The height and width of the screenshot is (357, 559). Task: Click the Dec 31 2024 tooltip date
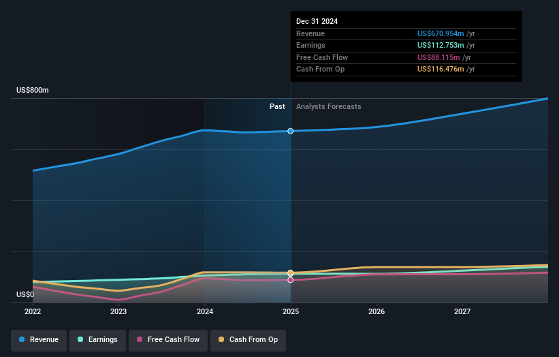click(x=317, y=21)
